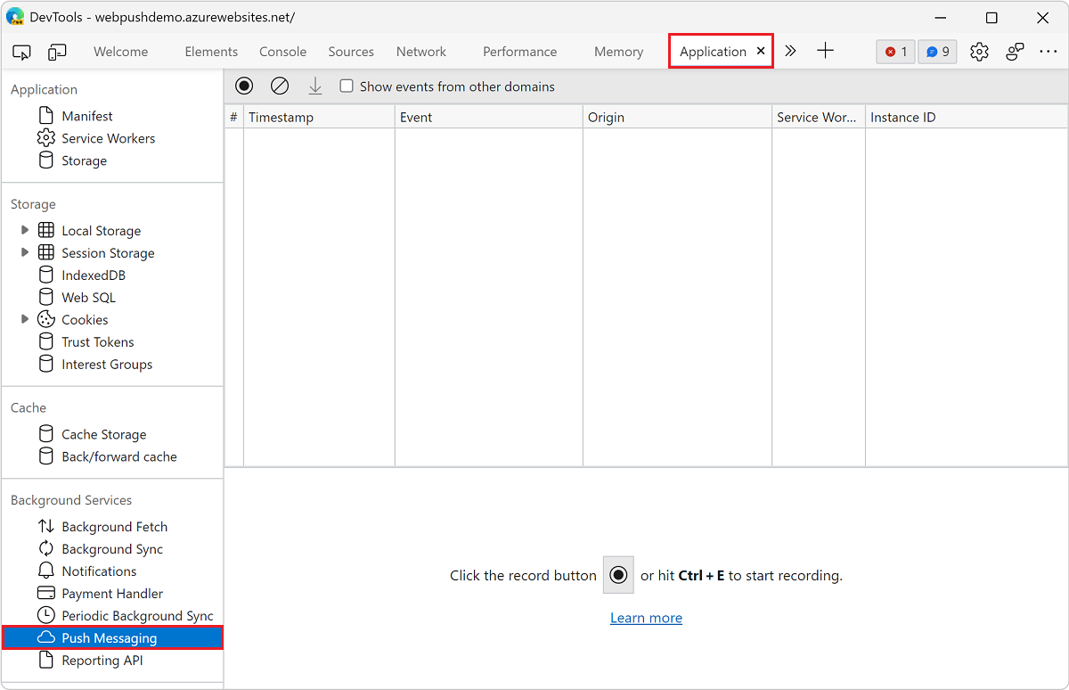This screenshot has height=690, width=1069.
Task: Save push messaging events to file
Action: (x=315, y=86)
